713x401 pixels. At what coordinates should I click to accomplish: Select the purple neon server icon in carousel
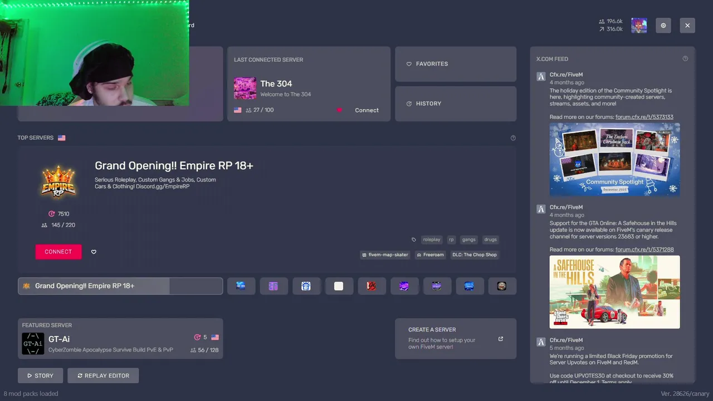[x=404, y=286]
